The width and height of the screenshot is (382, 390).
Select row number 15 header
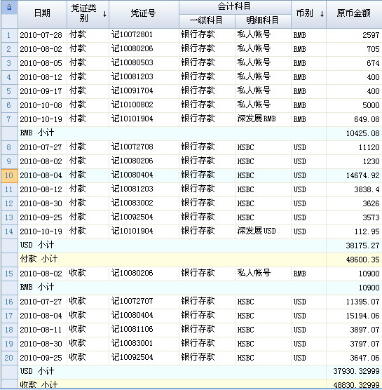9,274
